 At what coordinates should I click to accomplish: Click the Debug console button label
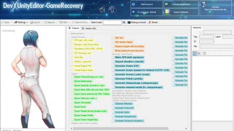pos(138,22)
